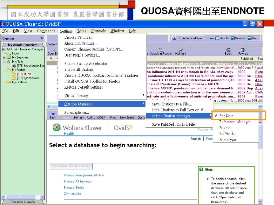Show Results only view icon
Screen dimensions: 274x205
(217, 38)
